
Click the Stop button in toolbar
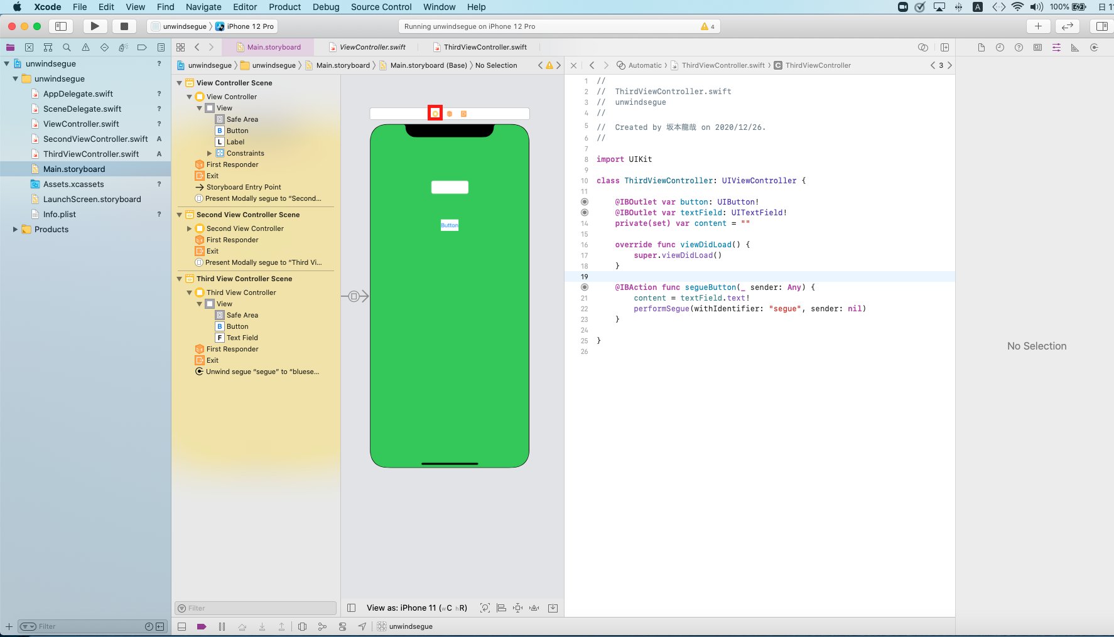pos(124,26)
